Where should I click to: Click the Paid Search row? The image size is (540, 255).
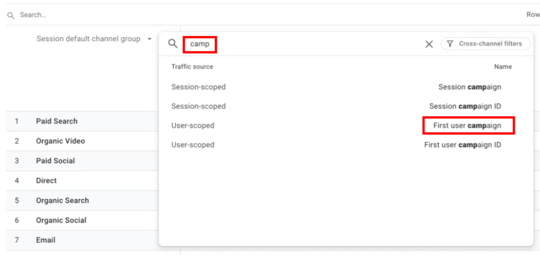57,121
